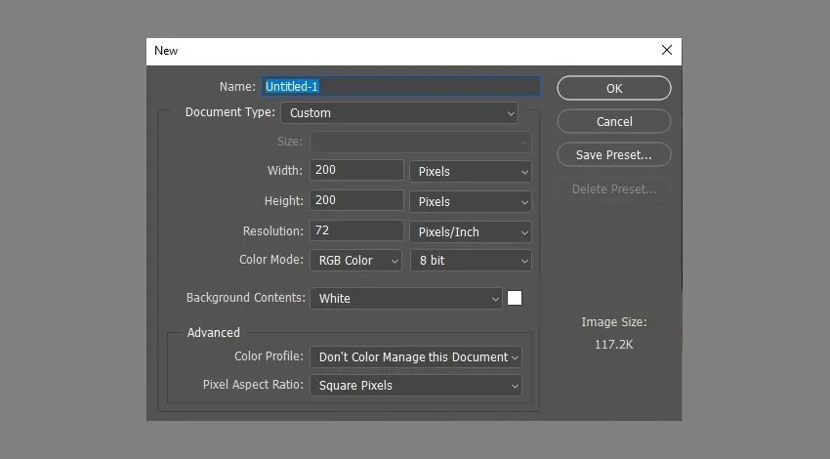Click the Cancel button
830x459 pixels.
614,121
